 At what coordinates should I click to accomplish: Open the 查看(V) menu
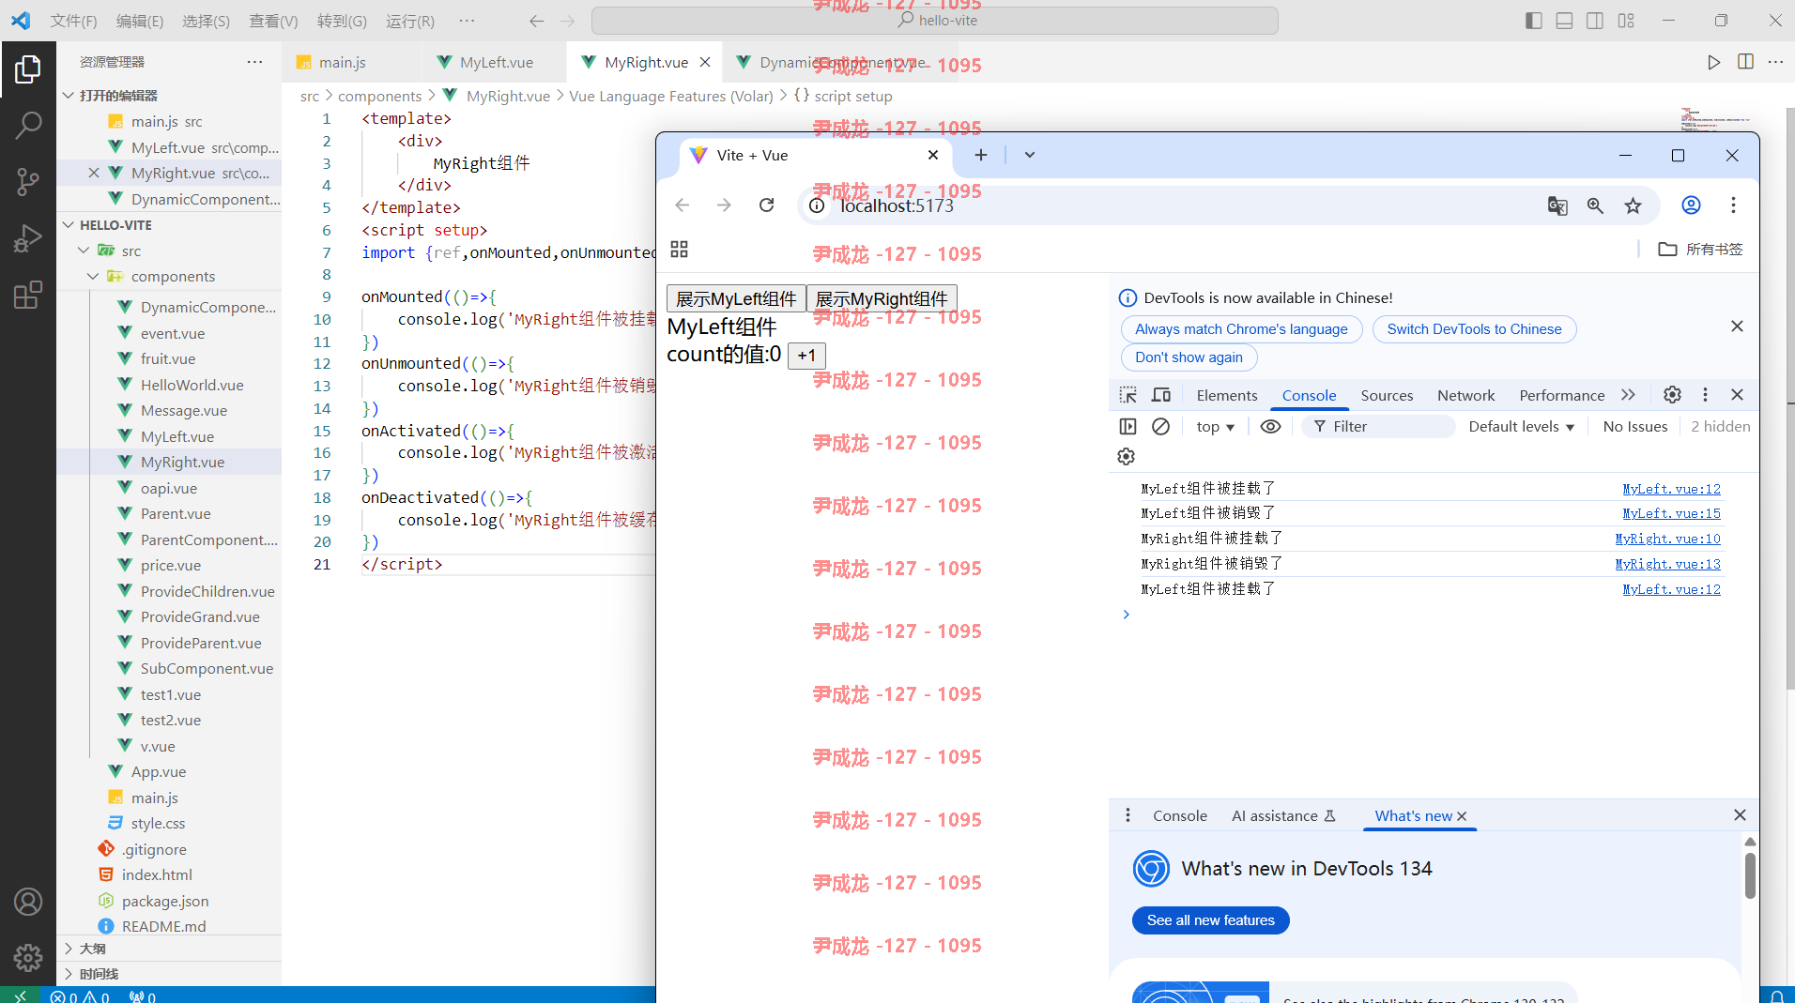273,21
